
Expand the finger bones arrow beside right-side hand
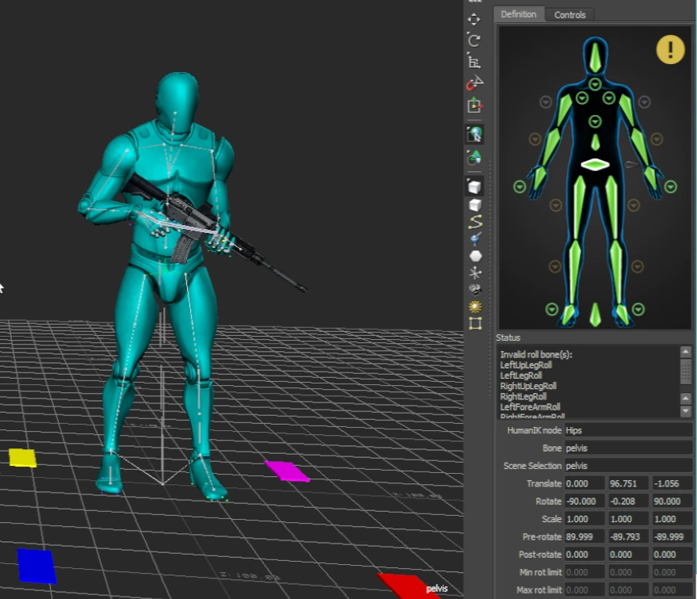point(671,187)
